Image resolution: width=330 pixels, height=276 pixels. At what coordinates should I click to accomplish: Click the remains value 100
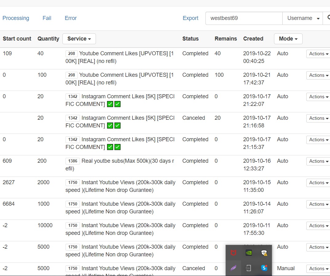click(x=219, y=75)
